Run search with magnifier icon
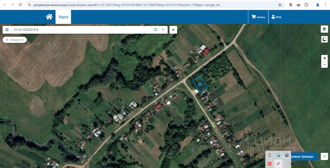Image resolution: width=330 pixels, height=168 pixels. tap(156, 30)
